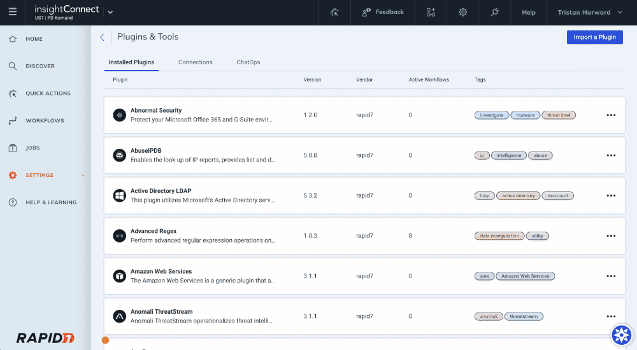Click the Help & Learning question icon

[13, 202]
